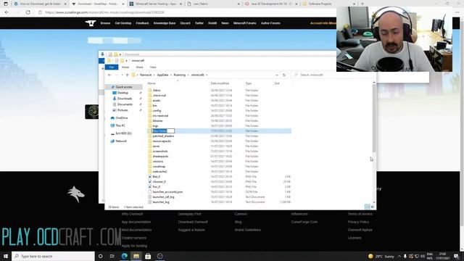The width and height of the screenshot is (464, 261).
Task: Select the patched_shaders folder
Action: (163, 136)
